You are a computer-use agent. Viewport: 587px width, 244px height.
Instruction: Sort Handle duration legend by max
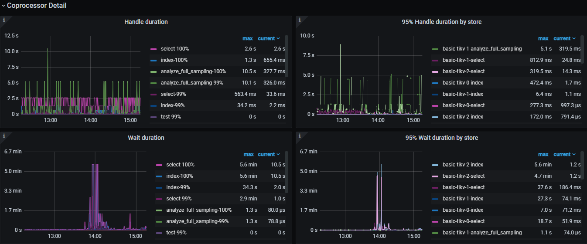pos(248,38)
